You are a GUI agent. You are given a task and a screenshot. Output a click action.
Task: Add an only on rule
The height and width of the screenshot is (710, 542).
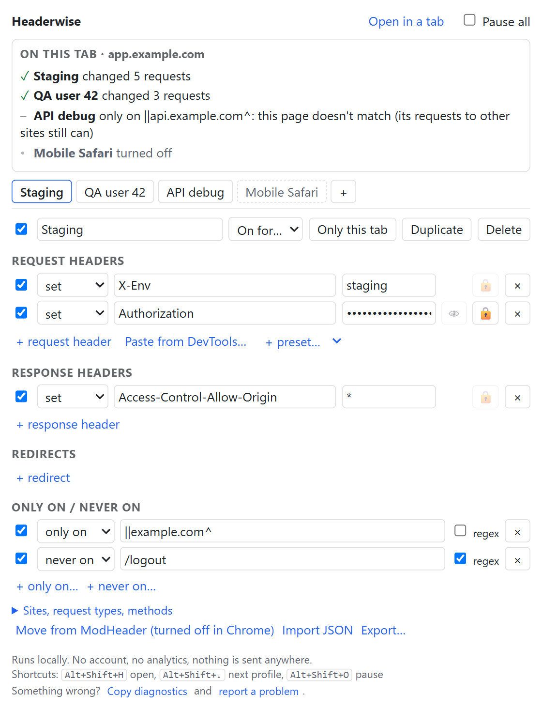tap(47, 586)
